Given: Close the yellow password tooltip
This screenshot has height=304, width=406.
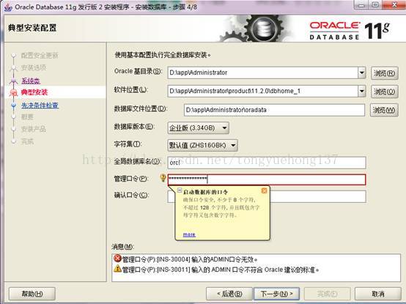Looking at the screenshot, I should click(264, 190).
